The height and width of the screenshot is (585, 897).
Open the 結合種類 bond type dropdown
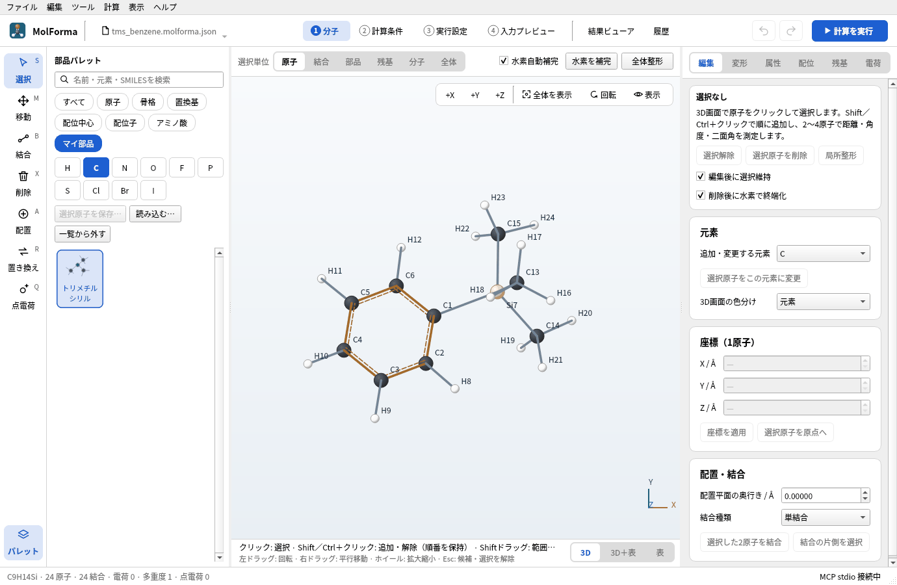click(x=825, y=517)
